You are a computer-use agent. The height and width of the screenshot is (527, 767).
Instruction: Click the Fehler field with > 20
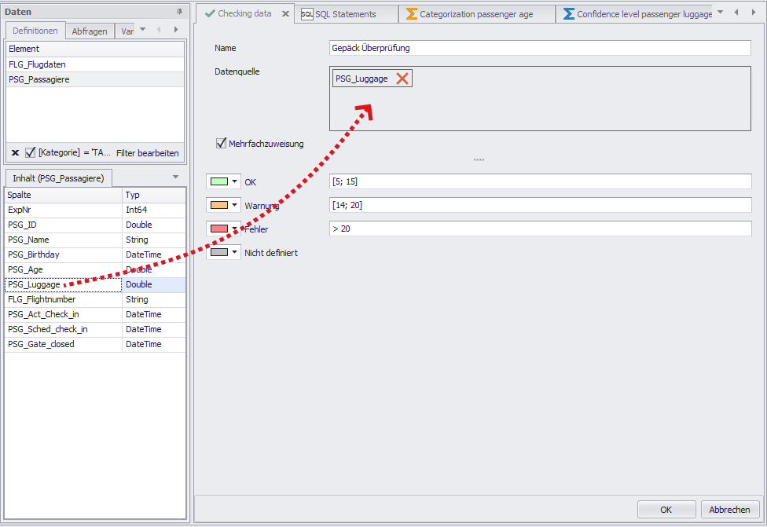pos(541,229)
